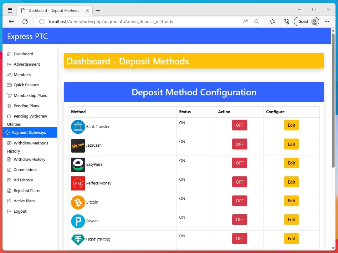Turn OFF Bank Transfer method

[x=239, y=125]
